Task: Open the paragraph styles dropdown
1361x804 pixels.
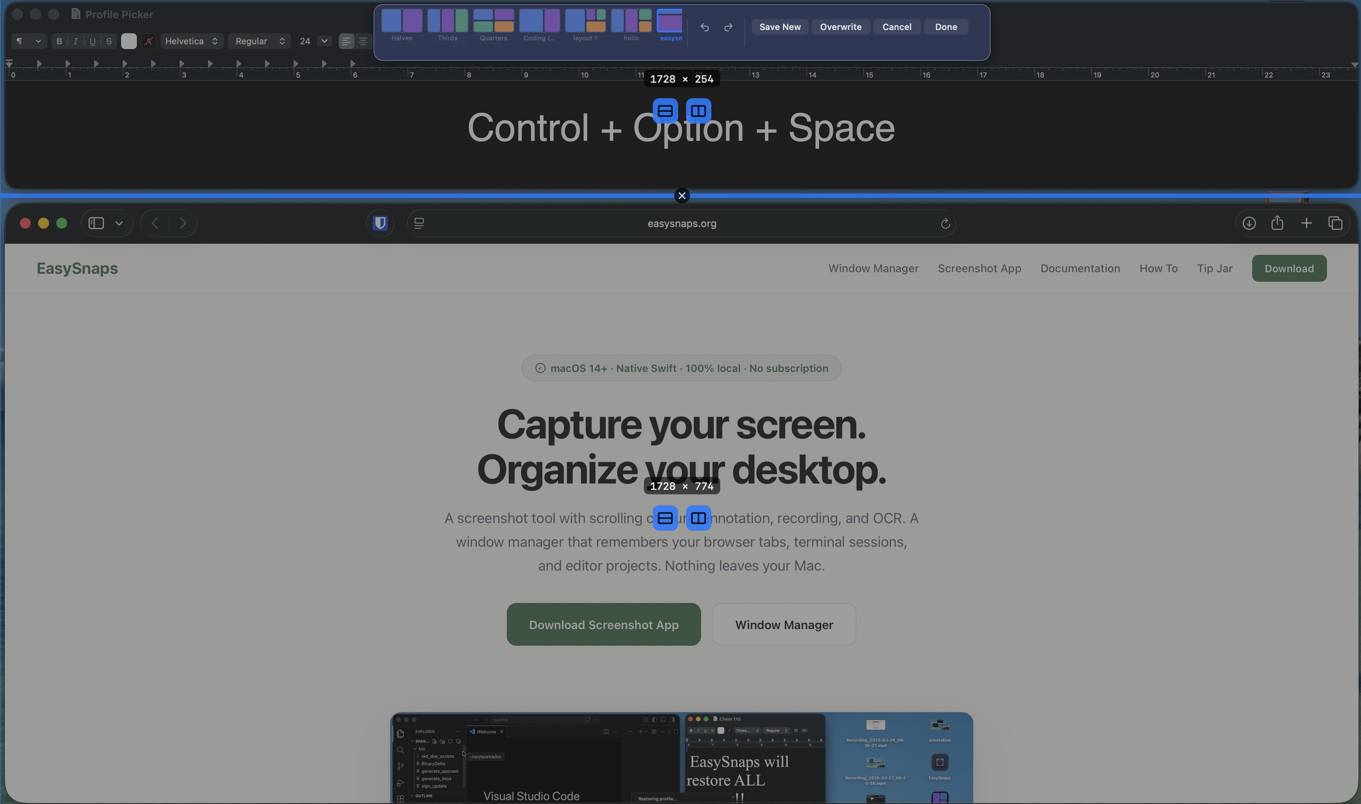Action: click(29, 41)
